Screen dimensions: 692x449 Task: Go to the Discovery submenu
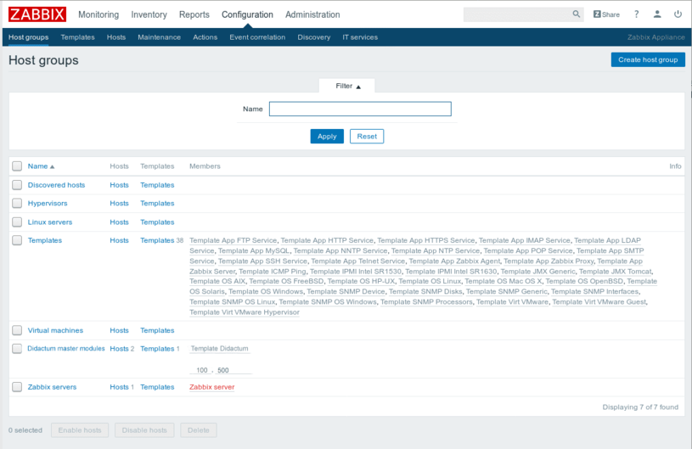tap(314, 37)
